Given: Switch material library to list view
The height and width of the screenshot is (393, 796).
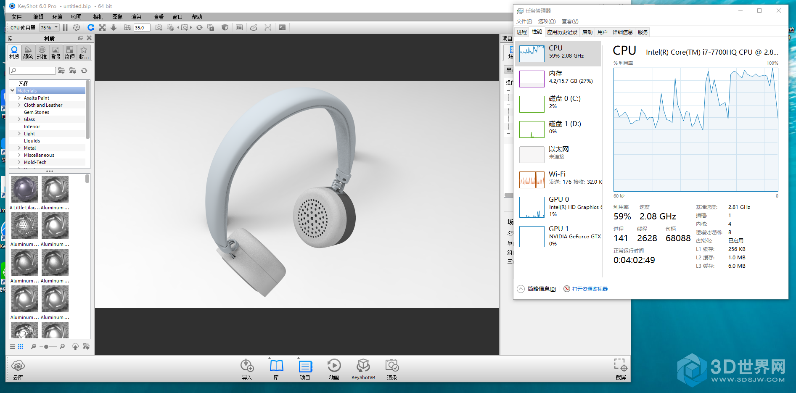Looking at the screenshot, I should [x=13, y=346].
